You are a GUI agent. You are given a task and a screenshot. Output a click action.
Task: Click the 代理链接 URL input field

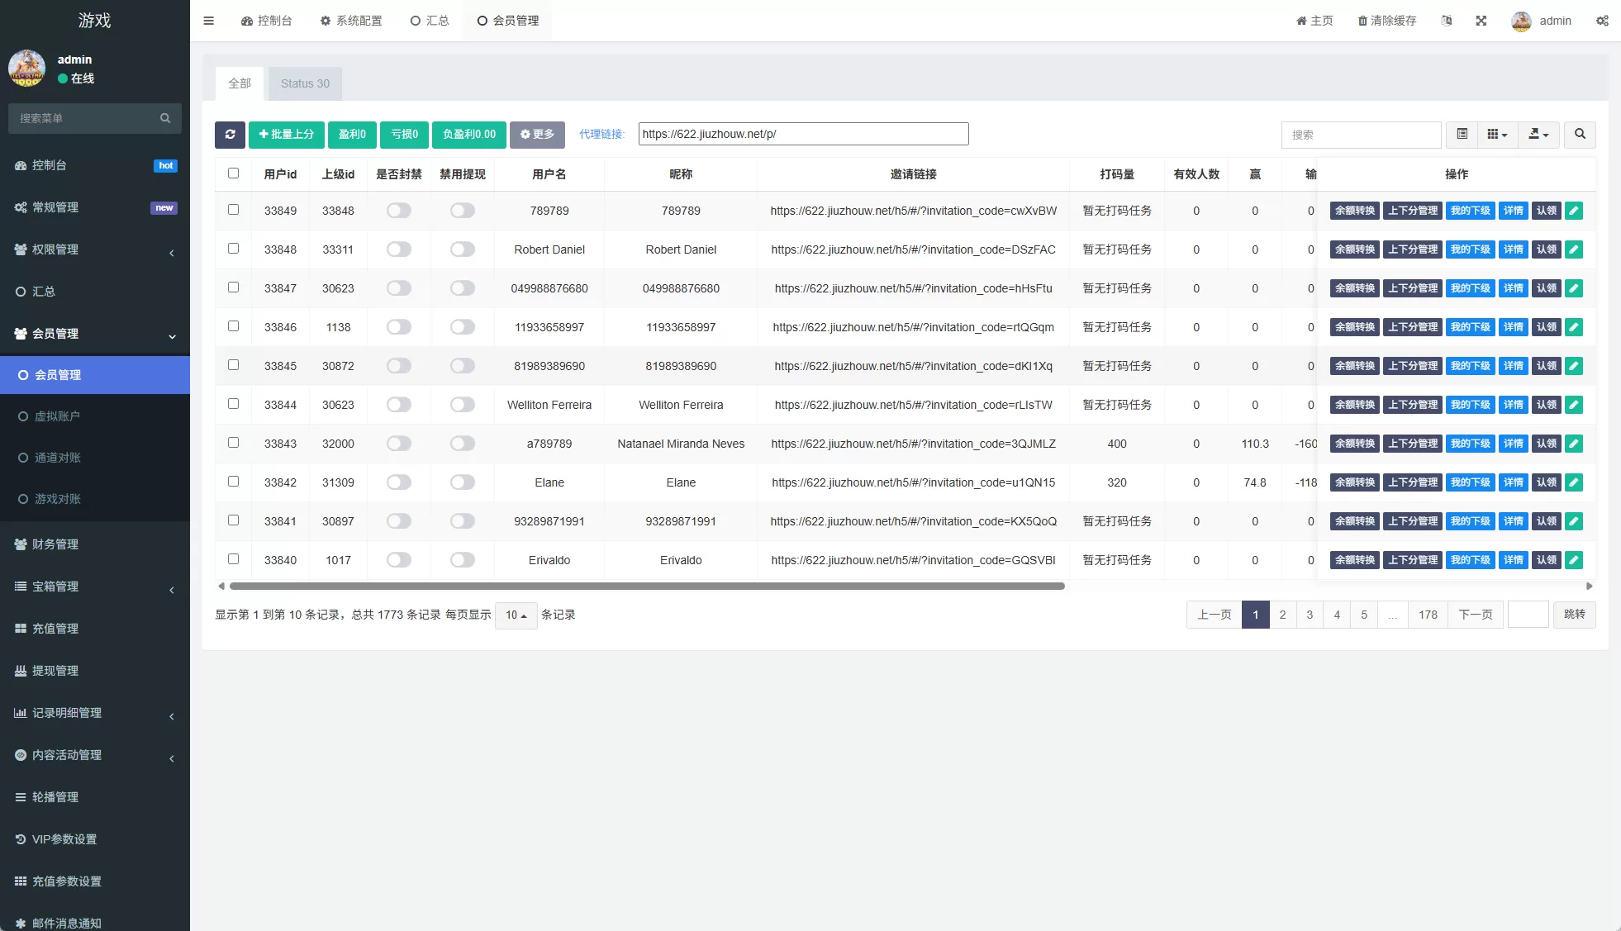(x=803, y=134)
